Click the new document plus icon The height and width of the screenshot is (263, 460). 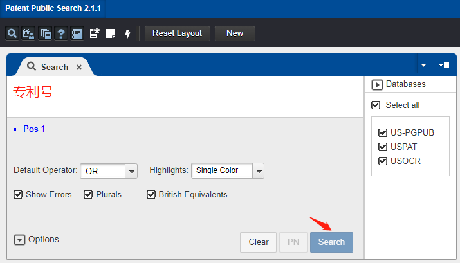[94, 33]
